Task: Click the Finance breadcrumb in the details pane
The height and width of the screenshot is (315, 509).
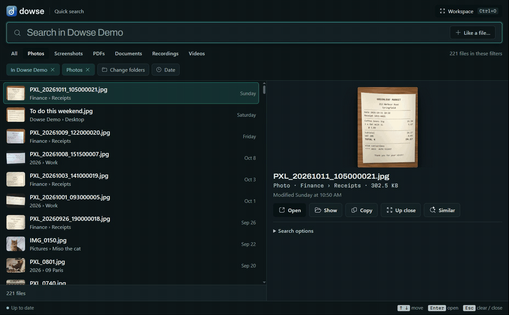Action: point(312,186)
